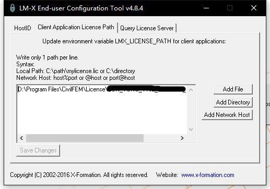Click the 'Local Path: C:\path\mylicense.lic' syntax line
This screenshot has height=189, width=270.
pyautogui.click(x=76, y=71)
